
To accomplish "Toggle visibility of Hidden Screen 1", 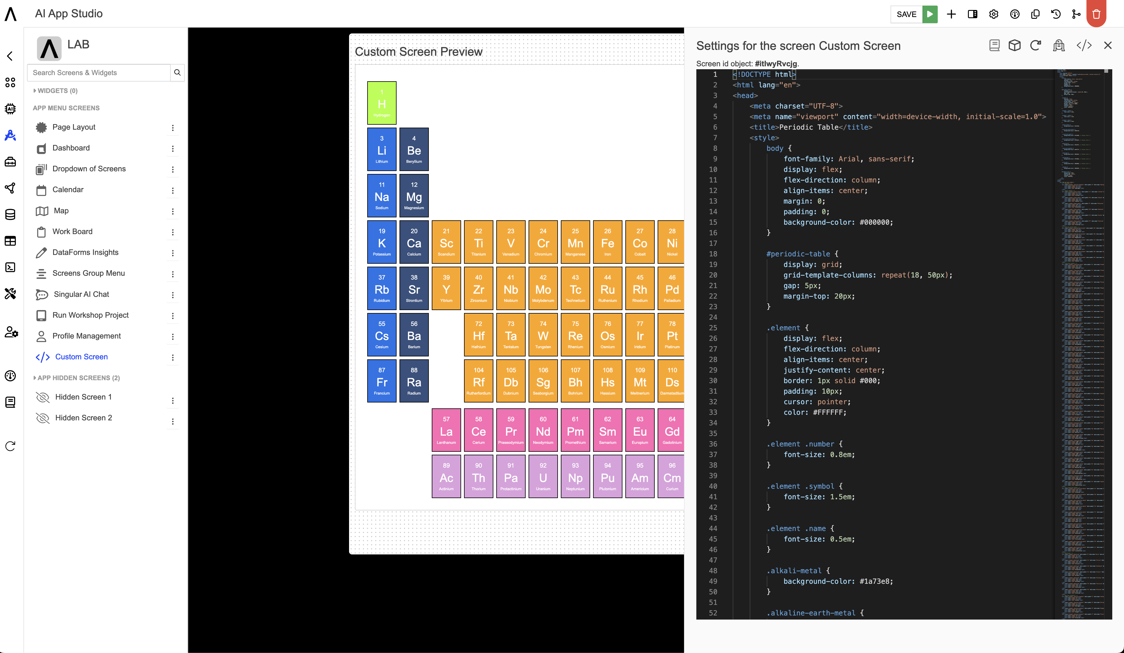I will coord(42,397).
